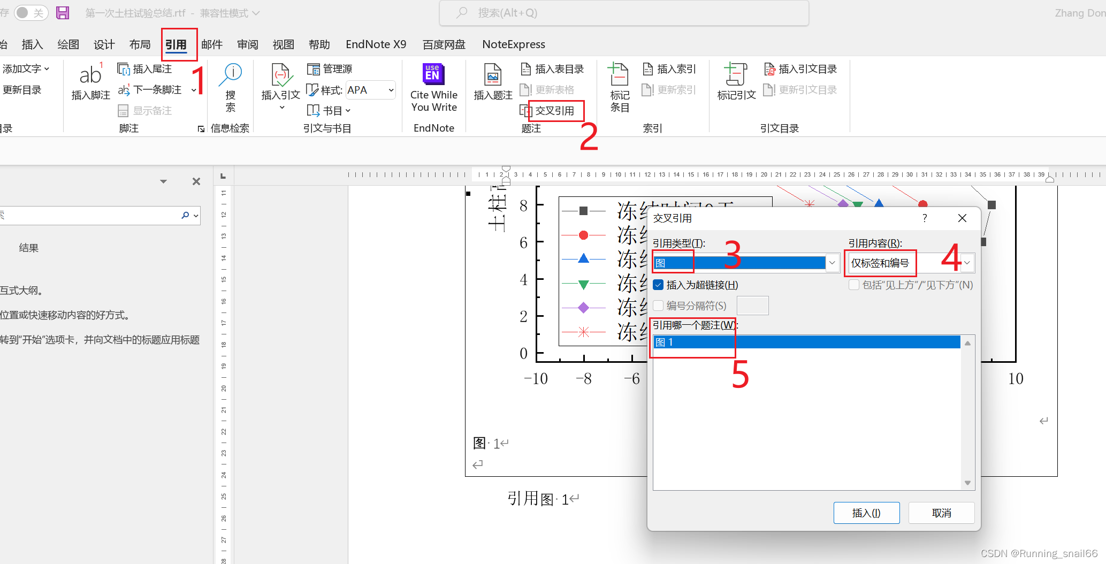Open the Draw ribbon tab
Viewport: 1106px width, 564px height.
click(68, 44)
